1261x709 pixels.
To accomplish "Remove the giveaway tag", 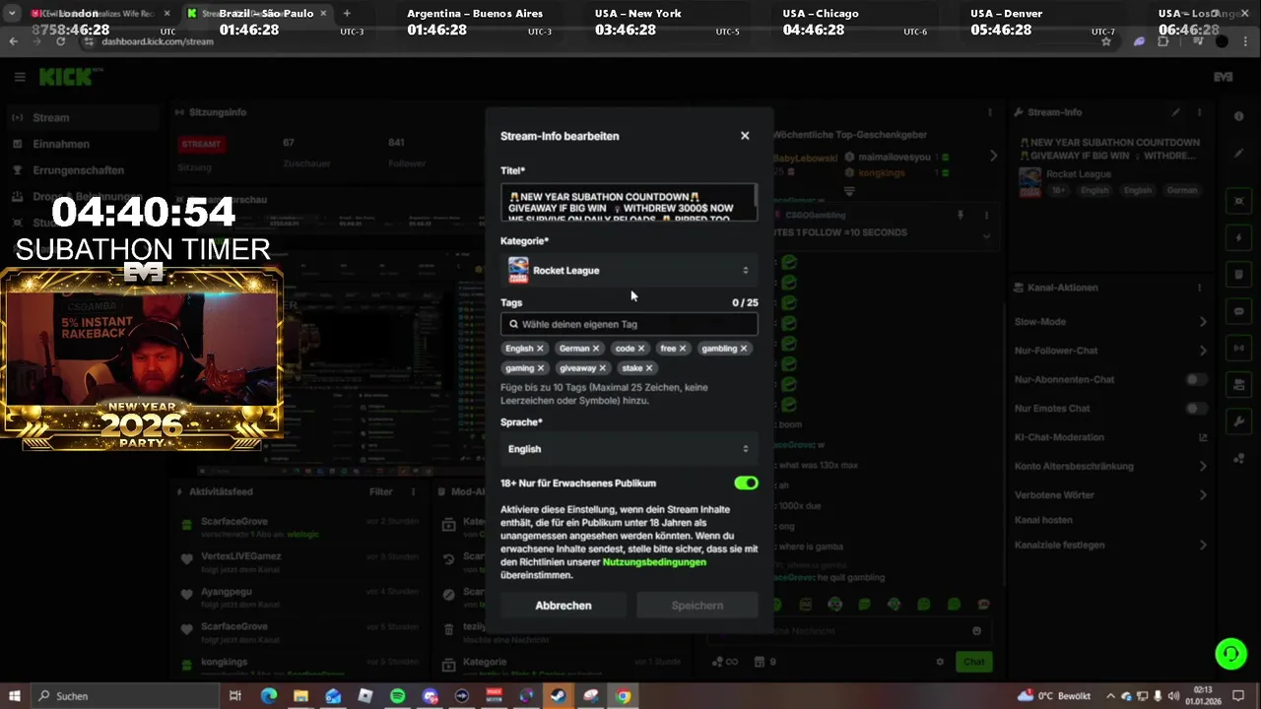I will tap(603, 368).
